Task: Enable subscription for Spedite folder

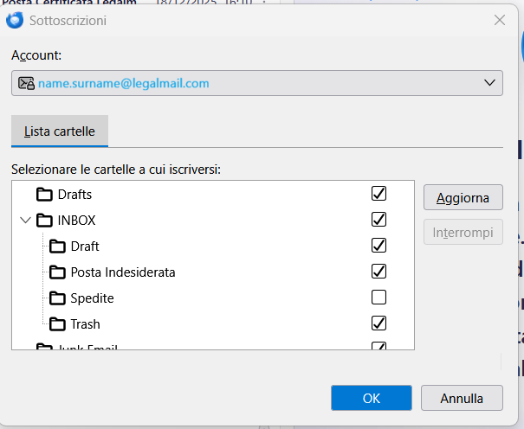Action: pos(378,298)
